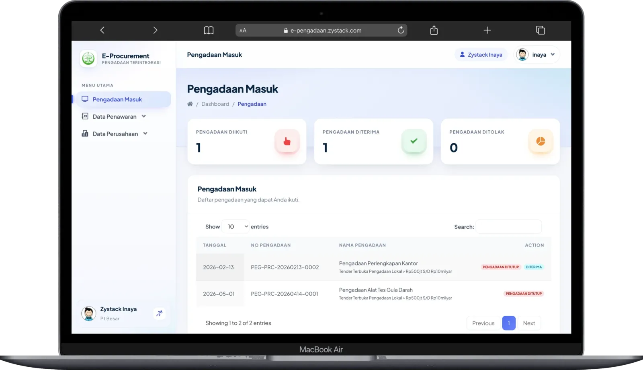Click the Diterima badge in the first row
643x370 pixels.
[534, 267]
